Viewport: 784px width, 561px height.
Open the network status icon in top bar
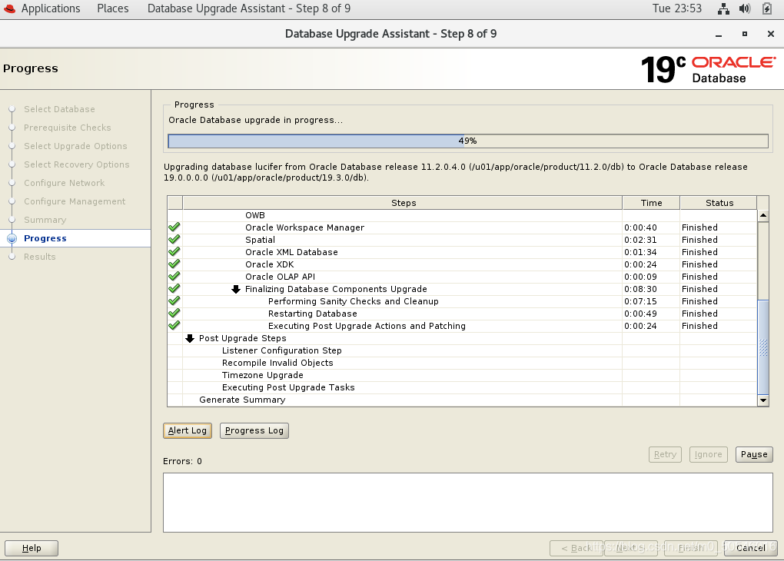coord(723,8)
